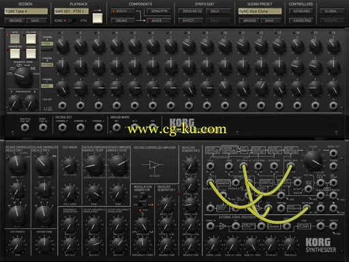
Task: Click SAVE under Sound Preset
Action: [x=271, y=20]
